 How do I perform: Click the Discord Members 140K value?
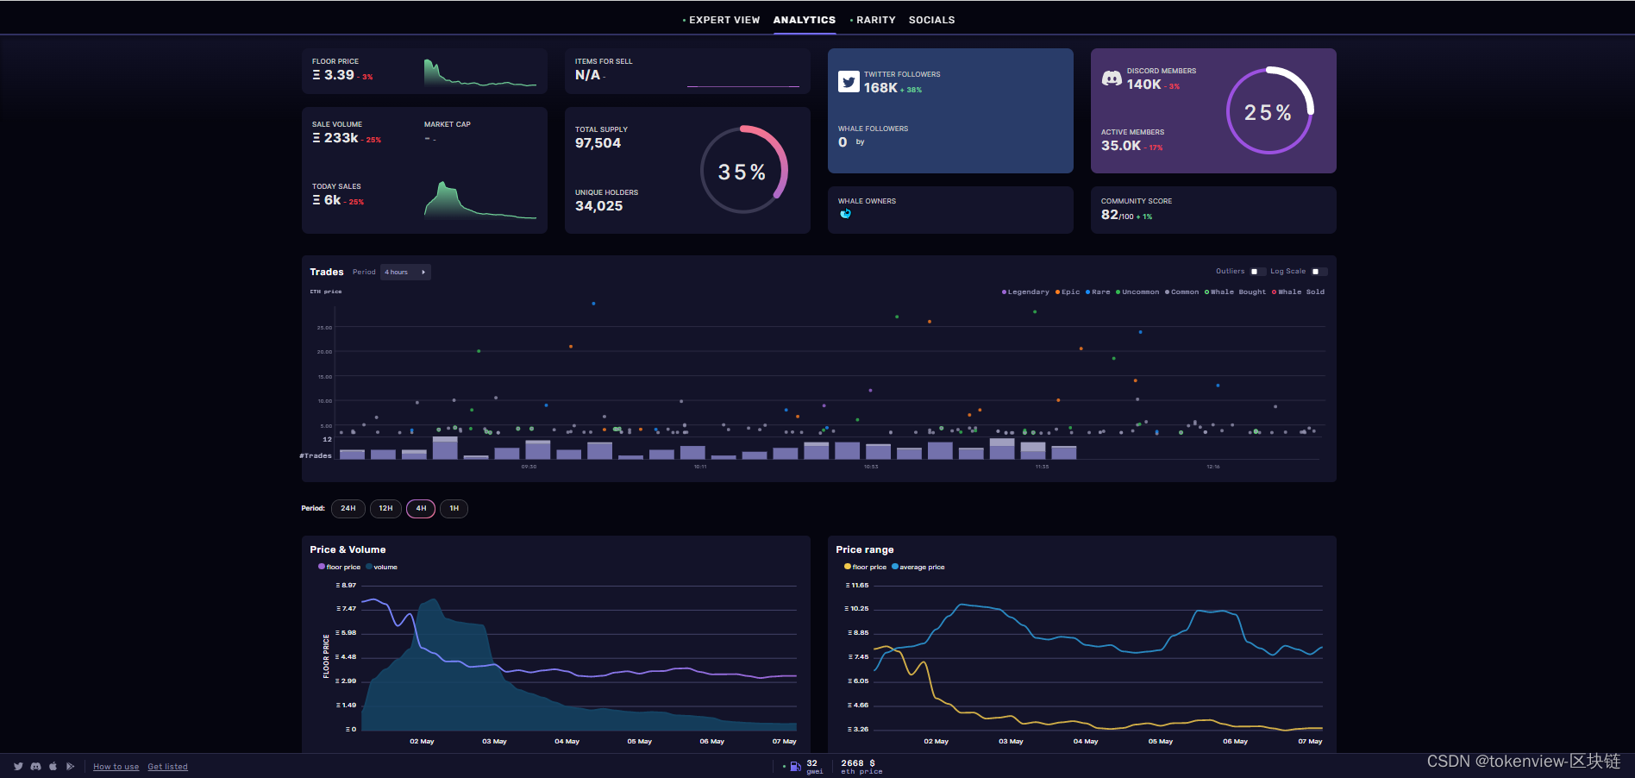click(x=1143, y=85)
